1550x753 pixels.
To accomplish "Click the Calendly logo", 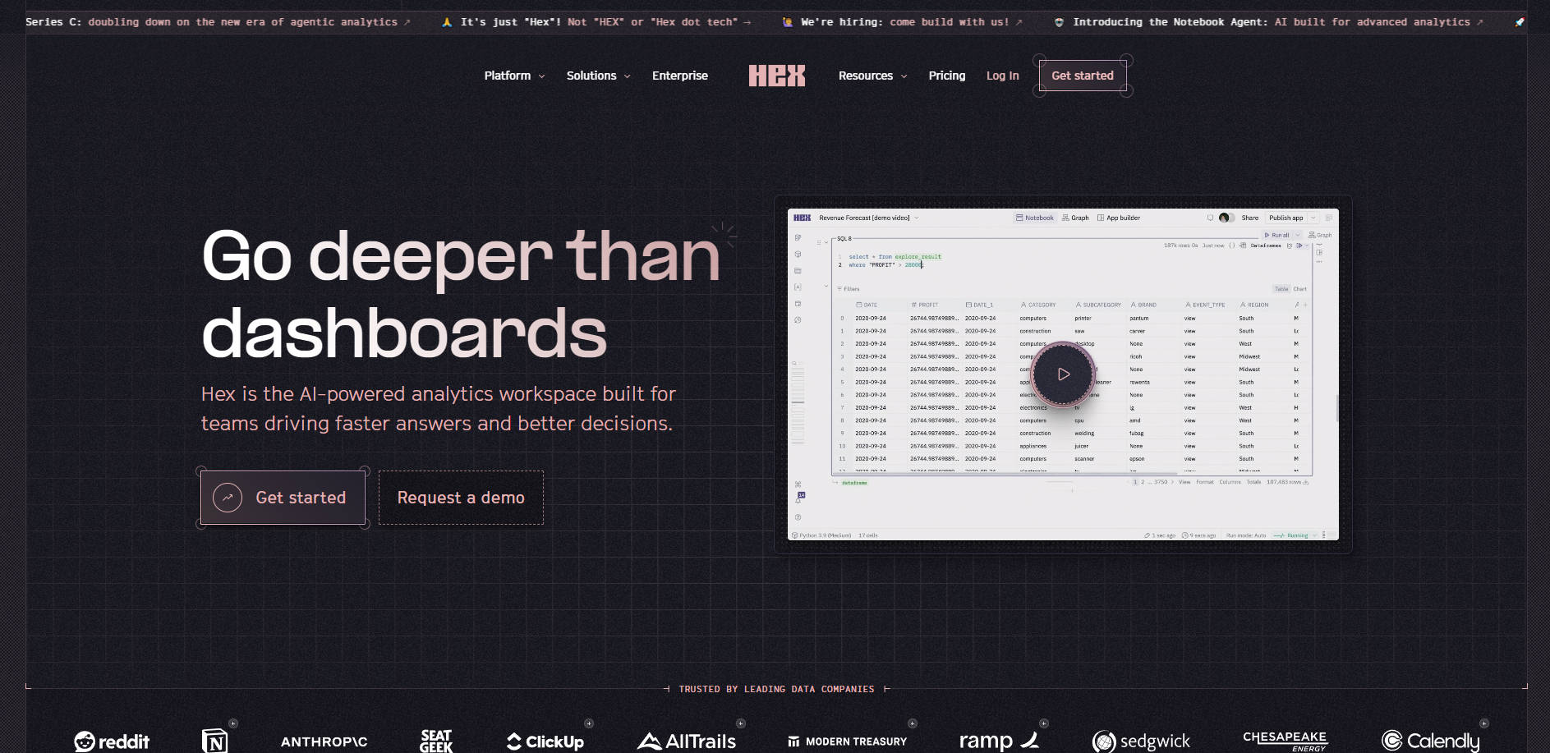I will (1430, 741).
